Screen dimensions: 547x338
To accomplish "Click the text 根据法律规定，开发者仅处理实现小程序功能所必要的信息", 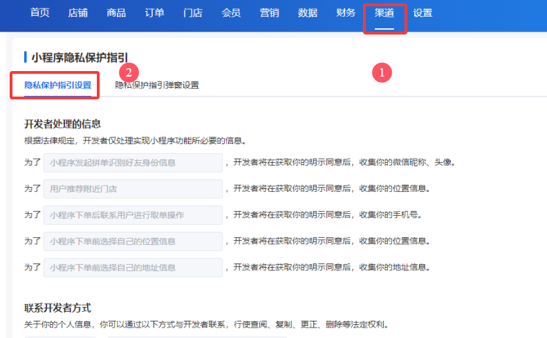I will (x=136, y=141).
